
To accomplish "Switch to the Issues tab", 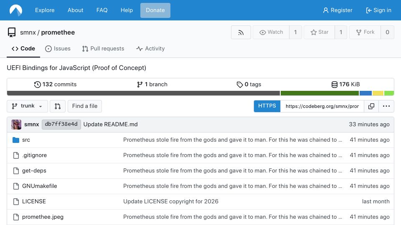I will (x=58, y=48).
